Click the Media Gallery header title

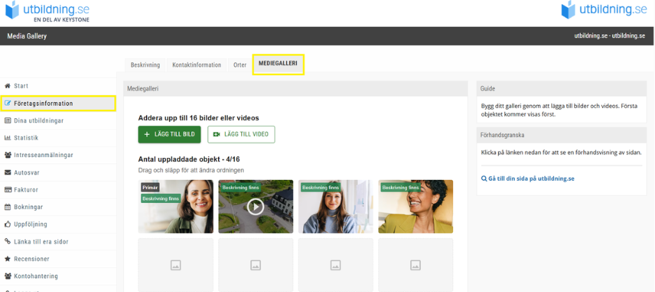point(26,36)
